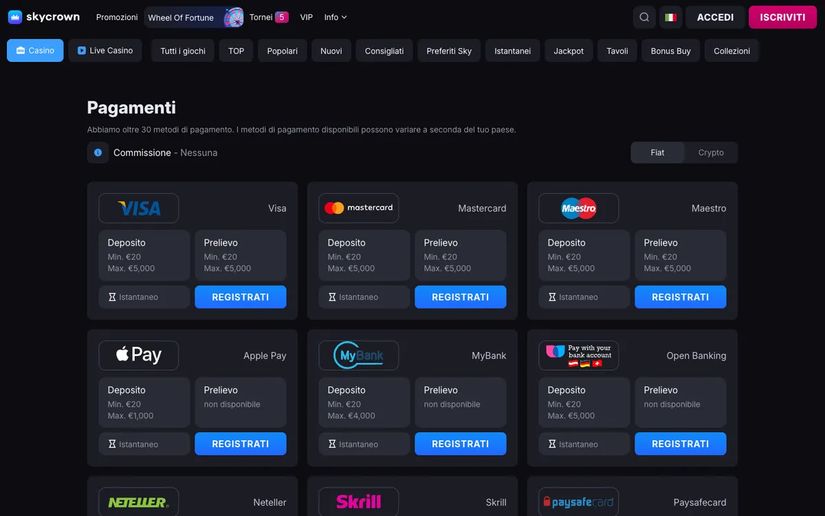Open the Italian flag language selector
Image resolution: width=825 pixels, height=516 pixels.
(x=670, y=17)
